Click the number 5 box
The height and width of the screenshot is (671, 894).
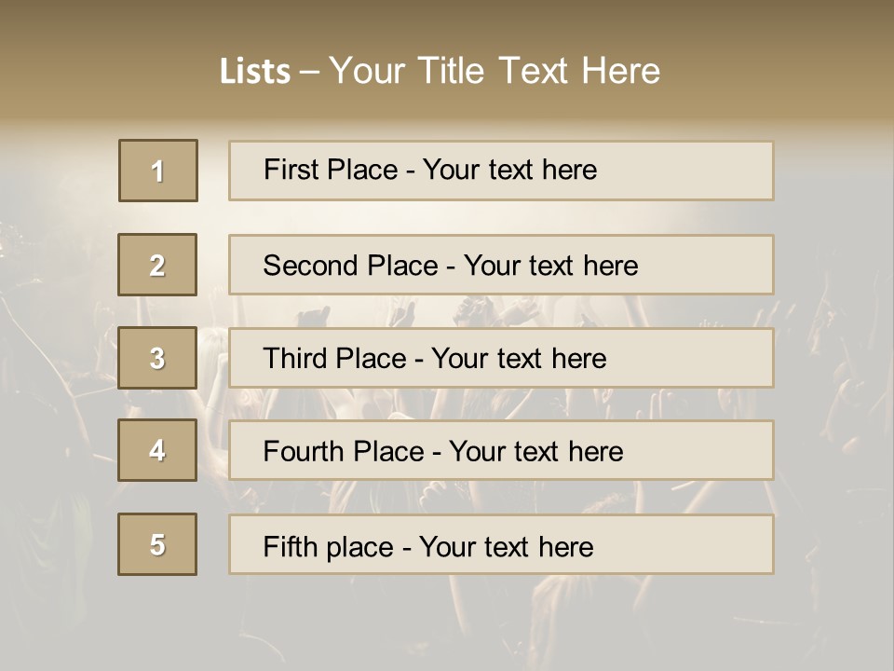[157, 544]
